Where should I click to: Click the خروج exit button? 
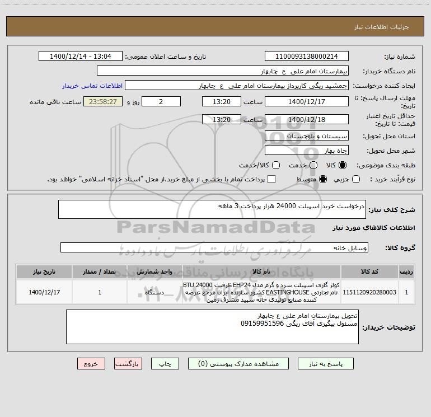tap(91, 364)
